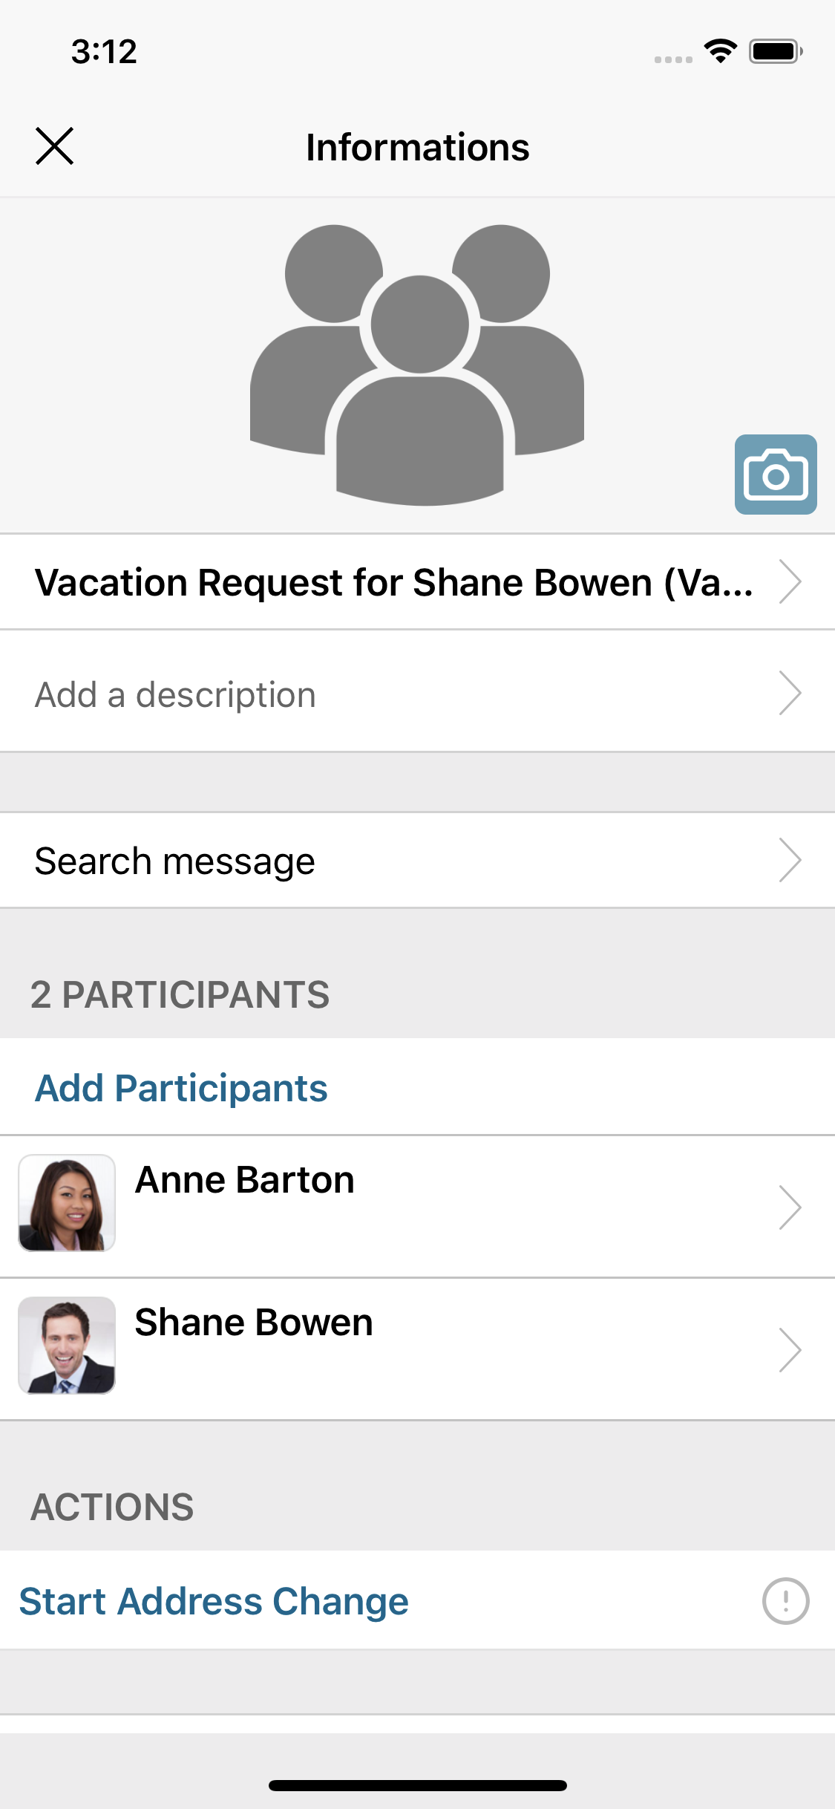Tap the Wi-Fi status icon
Viewport: 835px width, 1809px height.
tap(720, 51)
